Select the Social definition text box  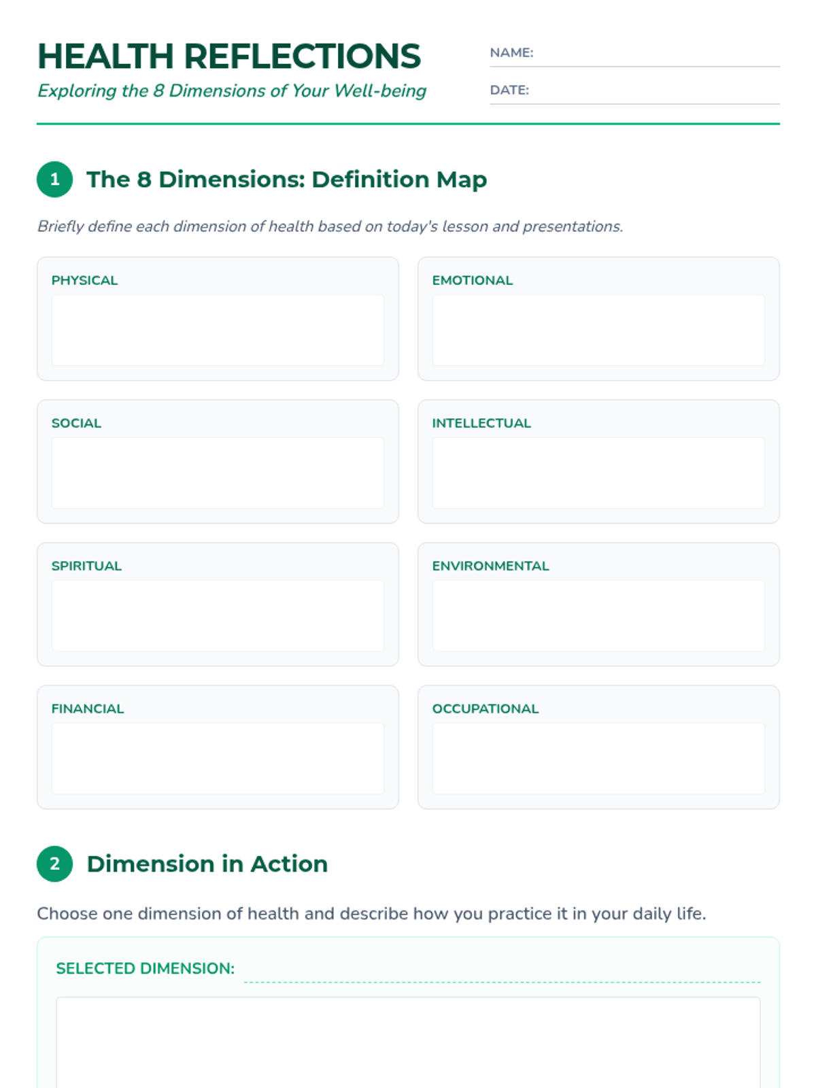[x=218, y=473]
